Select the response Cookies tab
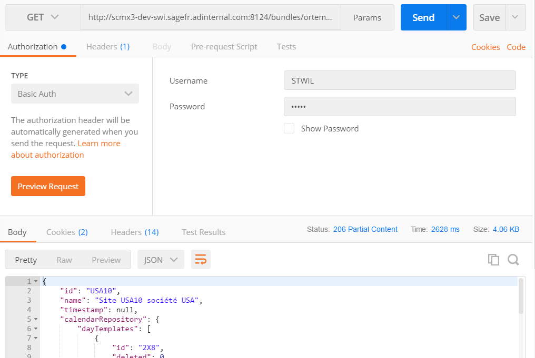 [x=67, y=232]
